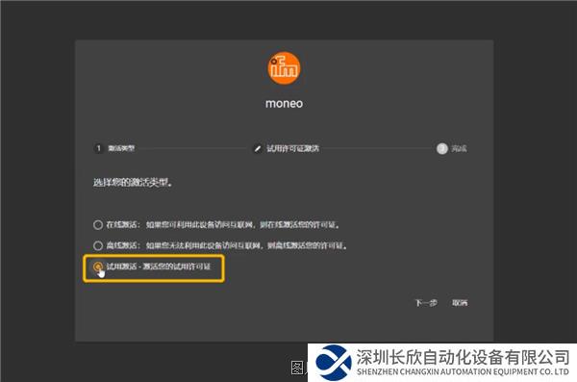Image resolution: width=577 pixels, height=382 pixels.
Task: Click the 选择您的激活类型 heading
Action: (x=133, y=182)
